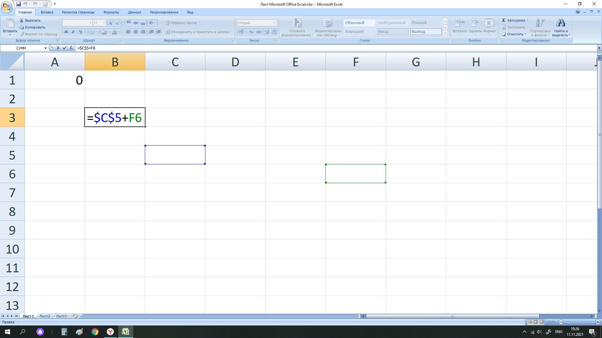Click Формат по образцу button
Image resolution: width=602 pixels, height=338 pixels.
pyautogui.click(x=39, y=34)
